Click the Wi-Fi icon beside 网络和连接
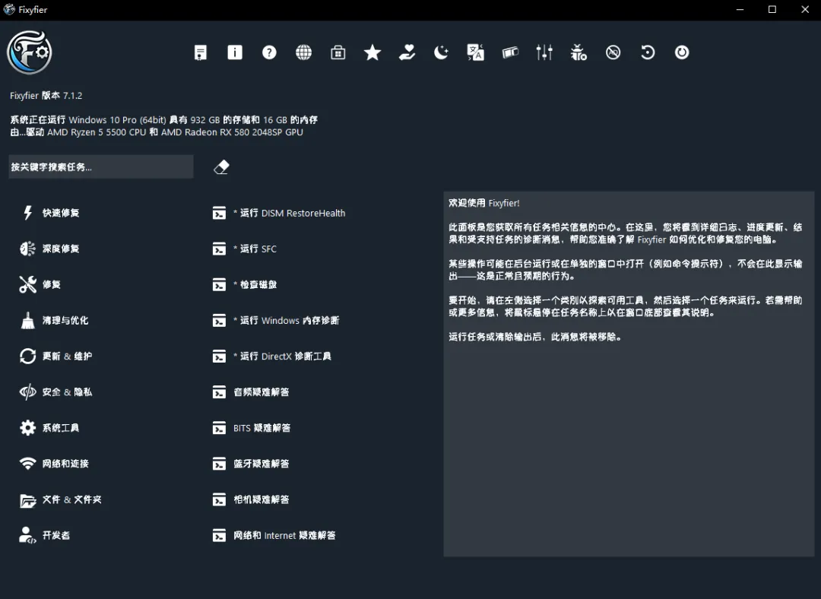Image resolution: width=821 pixels, height=599 pixels. [28, 464]
